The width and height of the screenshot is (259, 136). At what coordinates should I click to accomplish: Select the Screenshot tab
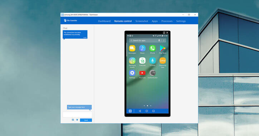point(142,21)
